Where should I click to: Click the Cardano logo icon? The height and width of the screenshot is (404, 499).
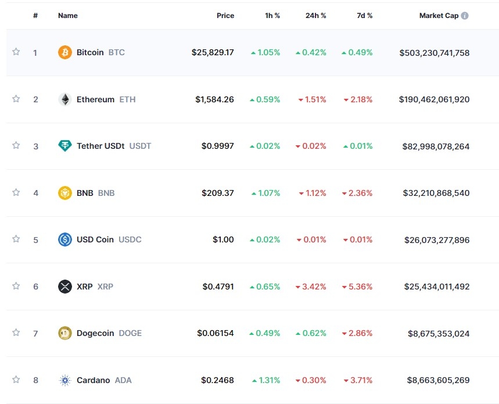pos(65,380)
